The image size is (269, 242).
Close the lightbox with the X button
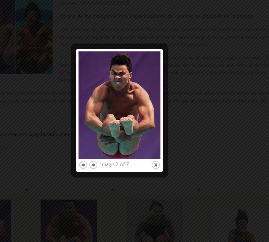(156, 165)
